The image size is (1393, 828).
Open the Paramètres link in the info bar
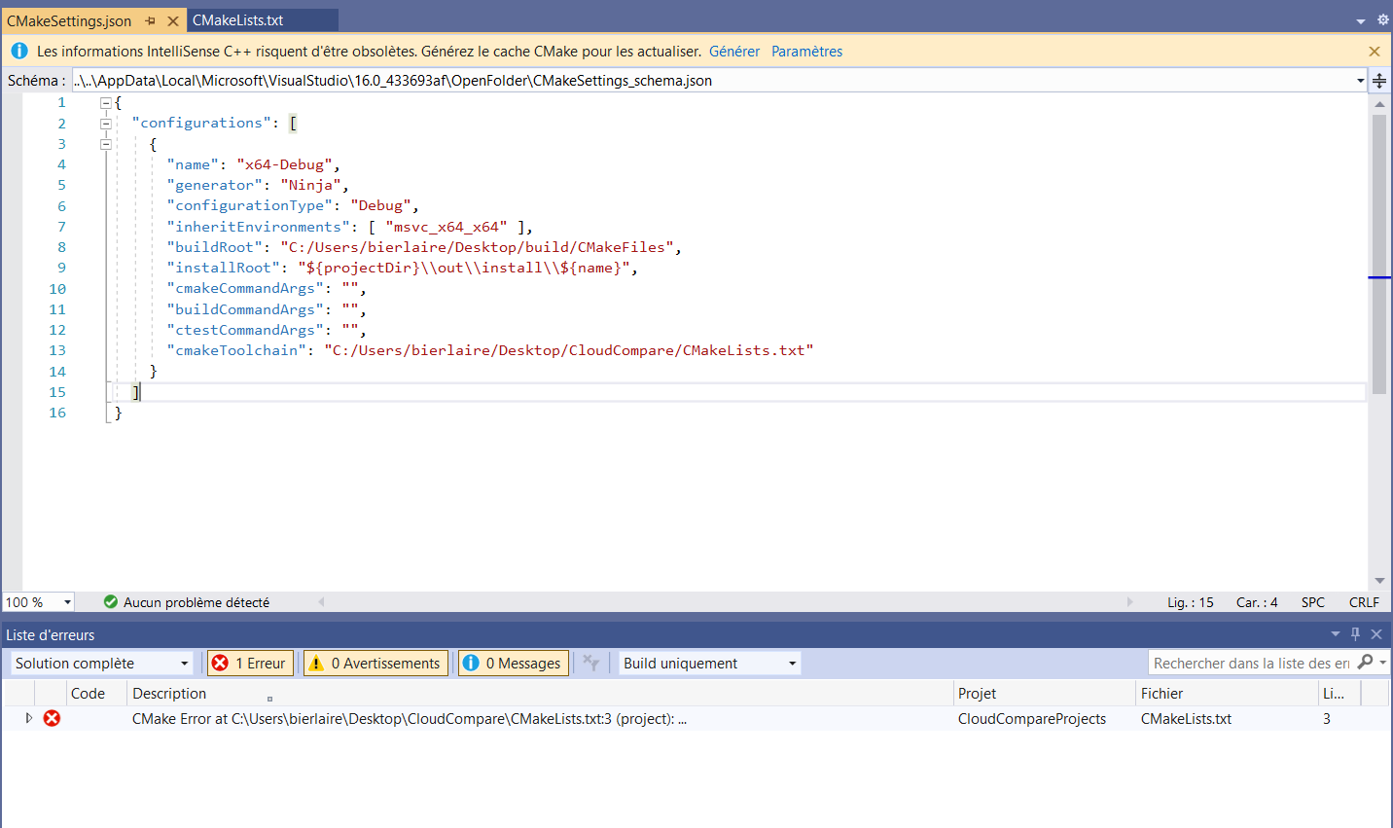coord(806,52)
